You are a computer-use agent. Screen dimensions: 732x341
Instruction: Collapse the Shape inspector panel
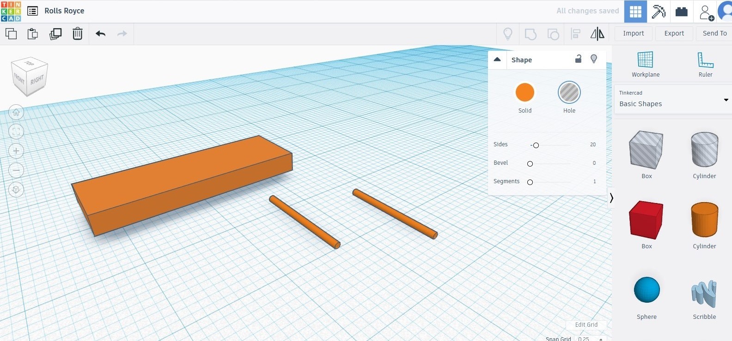pyautogui.click(x=497, y=60)
